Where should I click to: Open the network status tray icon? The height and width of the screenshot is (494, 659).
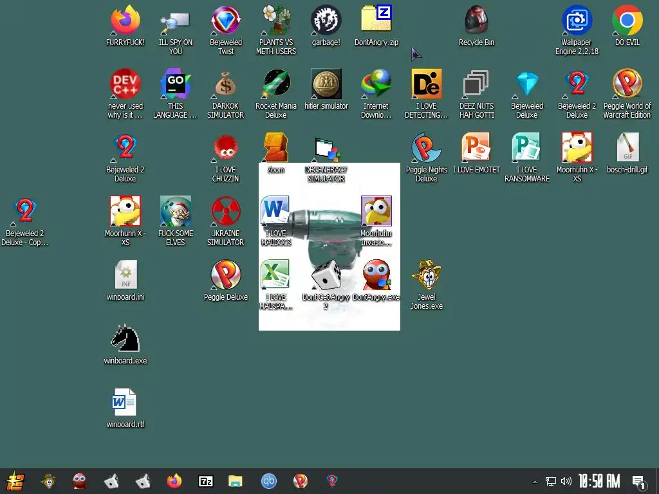tap(551, 481)
